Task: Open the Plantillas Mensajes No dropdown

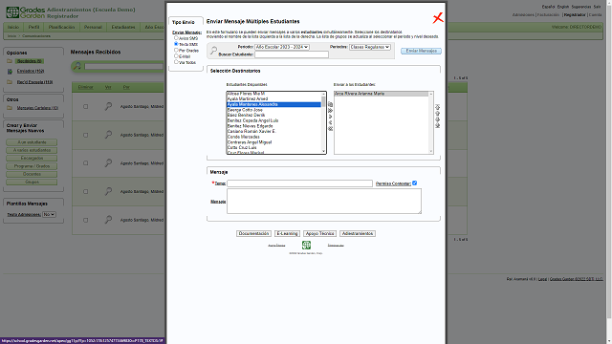Action: (49, 214)
